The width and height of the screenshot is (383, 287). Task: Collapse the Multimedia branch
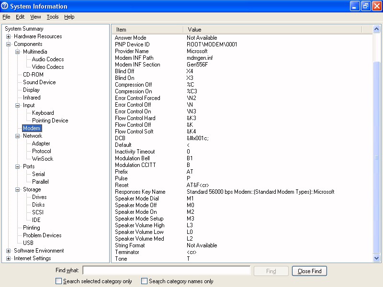click(x=17, y=52)
